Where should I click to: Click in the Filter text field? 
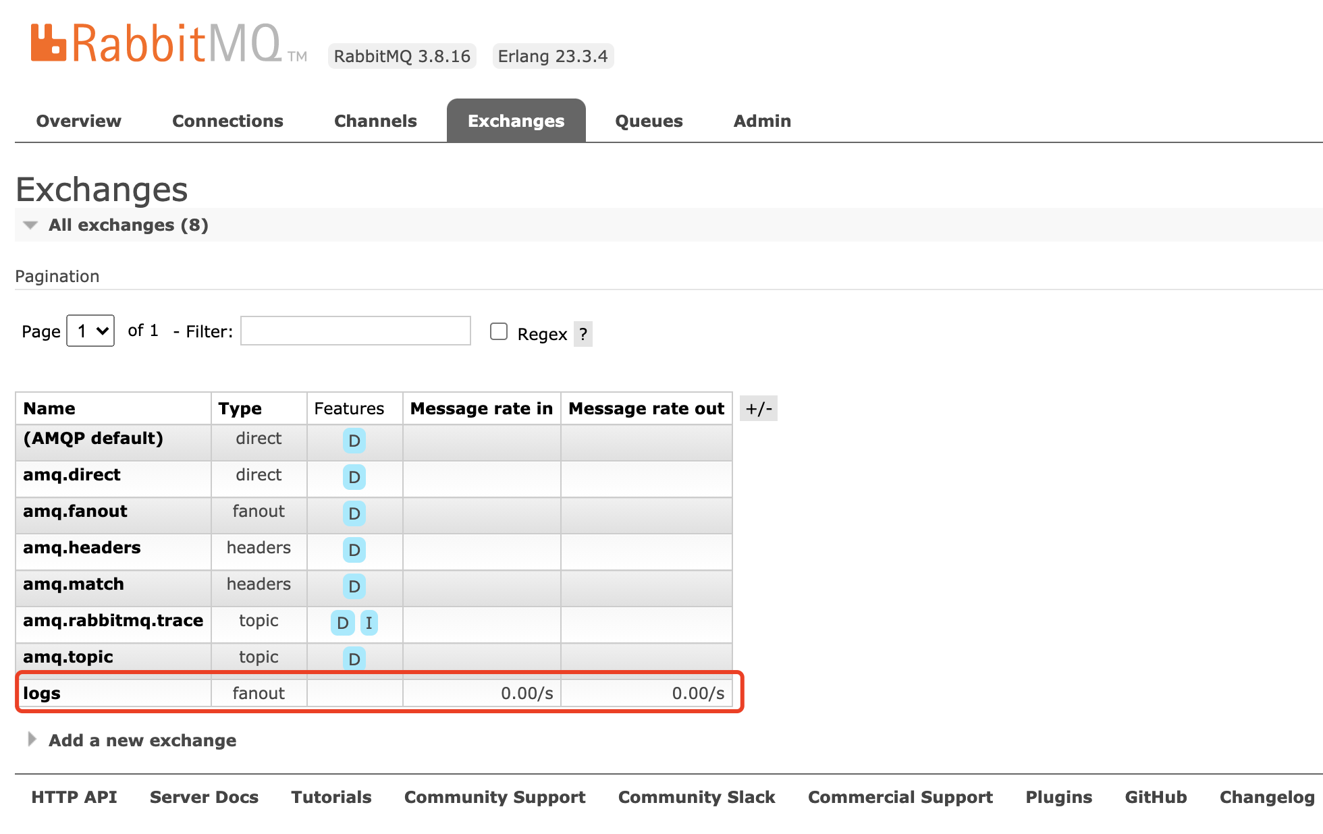pos(356,331)
